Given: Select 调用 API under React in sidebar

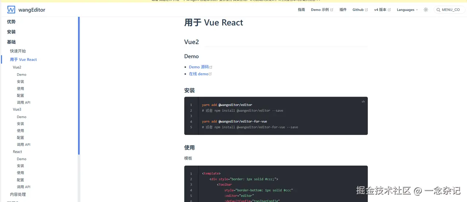Looking at the screenshot, I should [x=24, y=187].
